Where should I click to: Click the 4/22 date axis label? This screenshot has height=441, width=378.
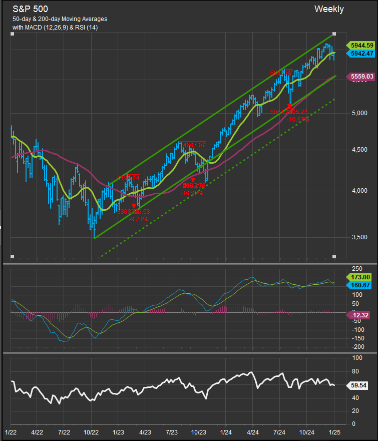37,432
